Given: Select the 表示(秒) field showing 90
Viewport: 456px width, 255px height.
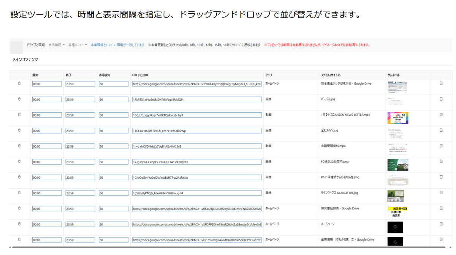Looking at the screenshot, I should 113,146.
